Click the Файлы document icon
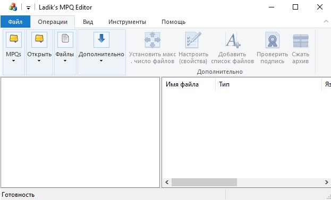The width and height of the screenshot is (331, 200). point(65,39)
